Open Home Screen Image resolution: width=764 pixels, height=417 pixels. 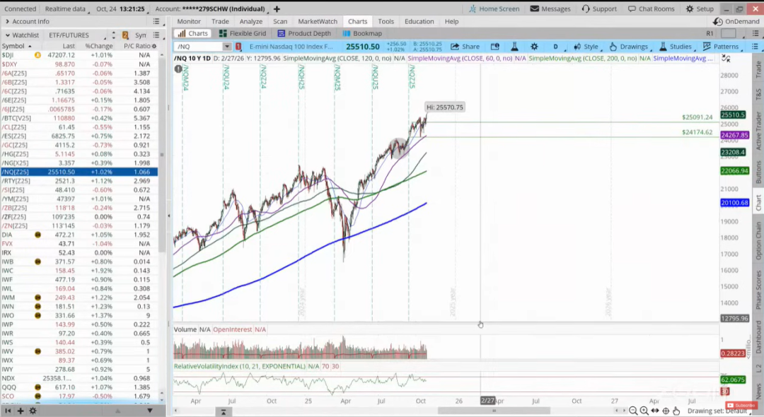tap(494, 8)
